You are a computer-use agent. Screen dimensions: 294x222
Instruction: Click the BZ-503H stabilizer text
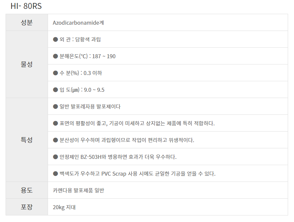click(x=91, y=157)
